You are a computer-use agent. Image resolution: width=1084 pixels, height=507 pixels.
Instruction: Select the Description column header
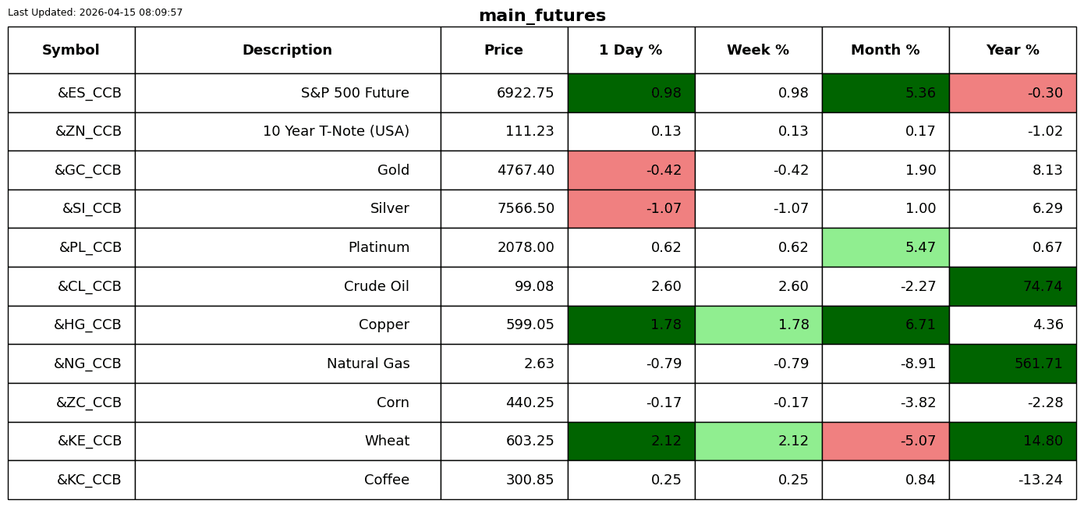(288, 50)
